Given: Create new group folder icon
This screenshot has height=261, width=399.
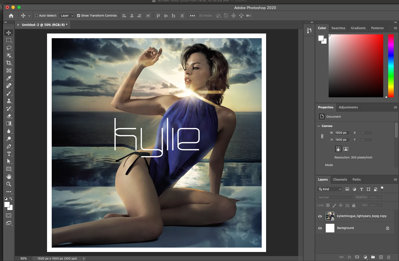Looking at the screenshot, I should 373,257.
